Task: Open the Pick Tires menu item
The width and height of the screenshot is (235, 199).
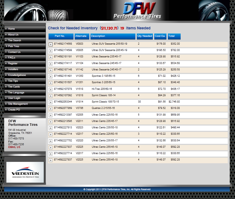Action: [x=25, y=46]
